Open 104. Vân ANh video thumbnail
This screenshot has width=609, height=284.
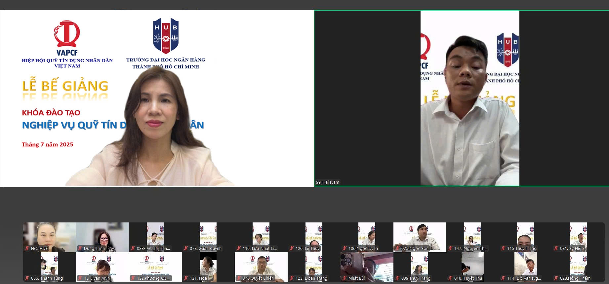[102, 267]
